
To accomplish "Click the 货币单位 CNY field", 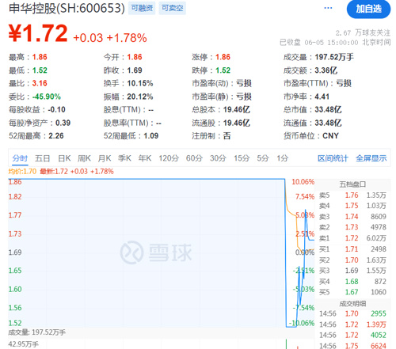I will coord(311,136).
